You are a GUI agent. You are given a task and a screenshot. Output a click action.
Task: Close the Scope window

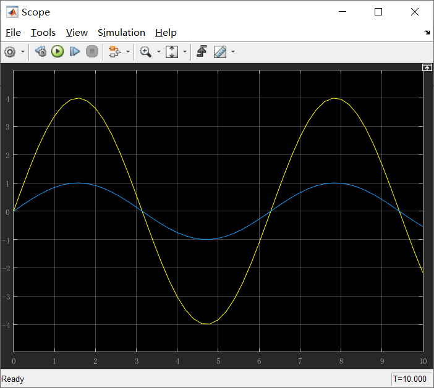point(415,12)
